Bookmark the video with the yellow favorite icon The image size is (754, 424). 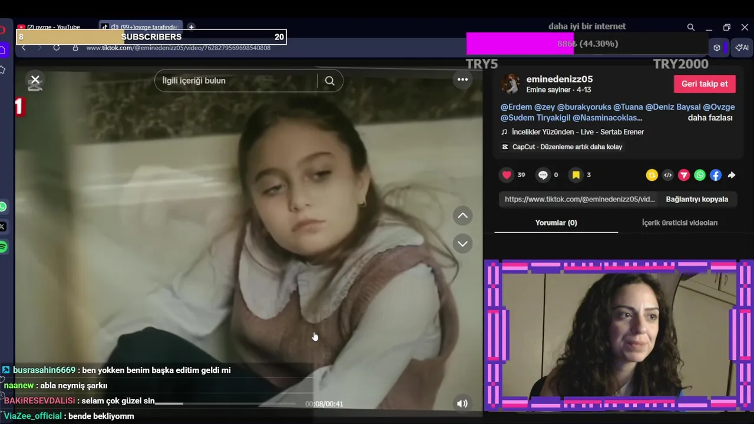point(576,175)
